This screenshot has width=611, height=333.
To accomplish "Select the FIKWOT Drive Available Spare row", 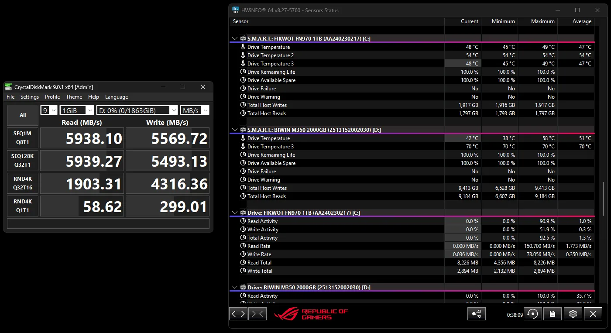I will click(x=412, y=80).
